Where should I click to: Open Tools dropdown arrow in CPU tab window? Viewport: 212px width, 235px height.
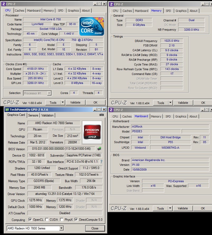click(63, 102)
